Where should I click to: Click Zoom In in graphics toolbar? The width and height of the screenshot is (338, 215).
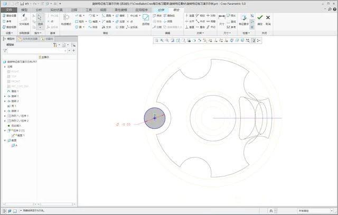[162, 40]
